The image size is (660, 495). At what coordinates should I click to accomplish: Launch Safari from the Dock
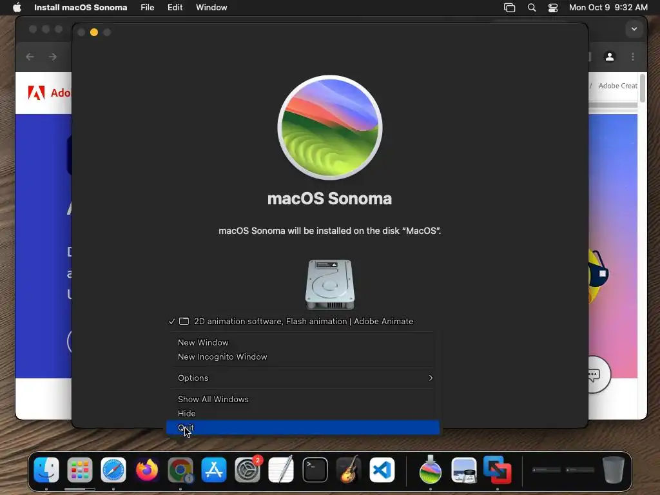[113, 470]
